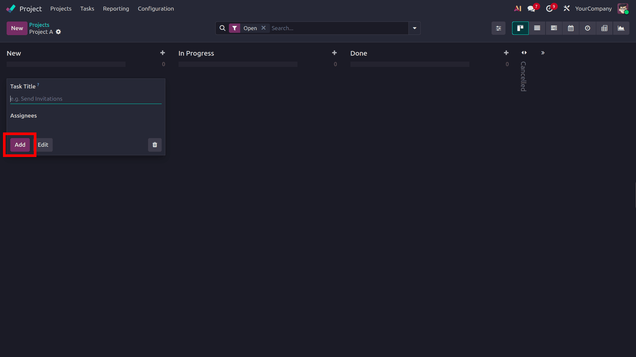Screen dimensions: 636x357
Task: Switch to Gantt view
Action: click(x=554, y=28)
